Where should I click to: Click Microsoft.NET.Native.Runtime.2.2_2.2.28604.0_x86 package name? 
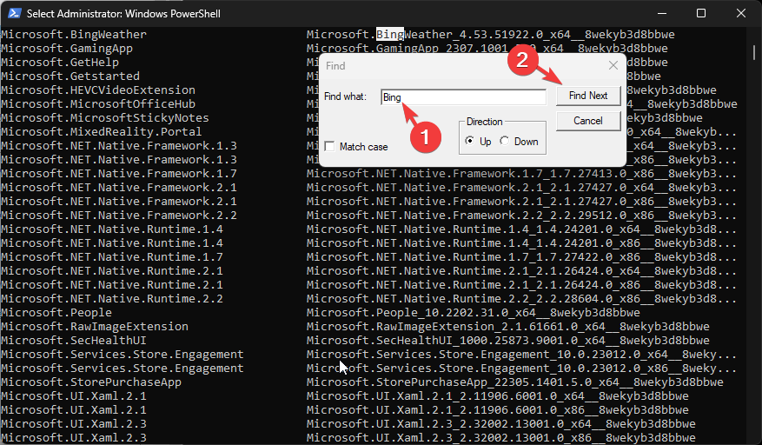tap(522, 299)
